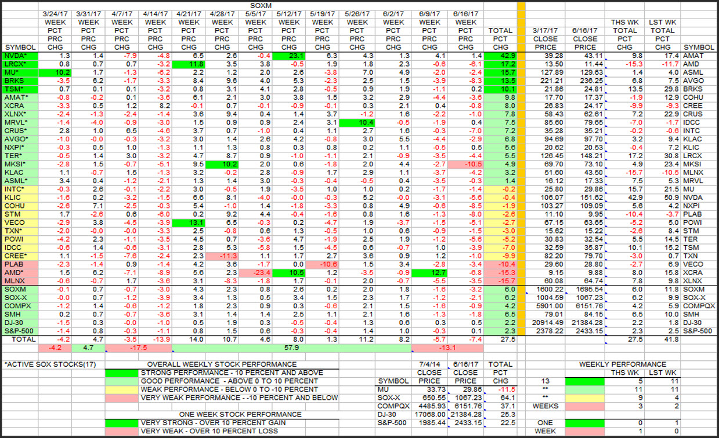The image size is (719, 438).
Task: Click VERY WEAK - OVER 10 PERCENT LOSS text
Action: pos(209,431)
